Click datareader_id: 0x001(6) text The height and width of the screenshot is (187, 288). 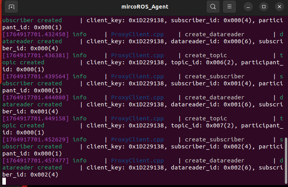(212, 104)
